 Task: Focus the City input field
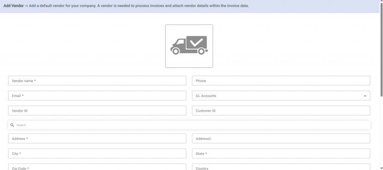click(97, 154)
